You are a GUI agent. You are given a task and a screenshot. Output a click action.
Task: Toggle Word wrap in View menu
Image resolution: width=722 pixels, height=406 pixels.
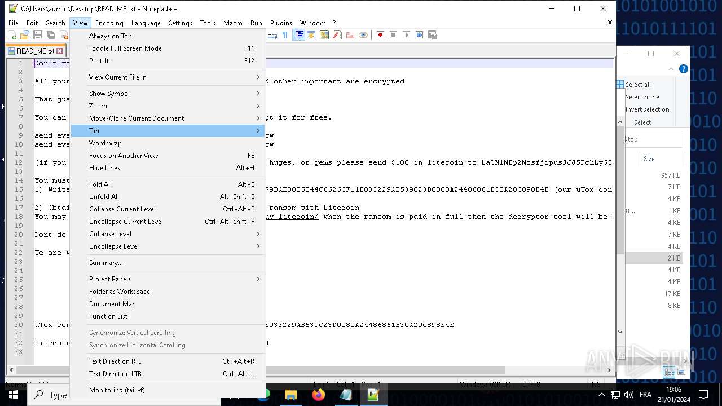tap(168, 143)
